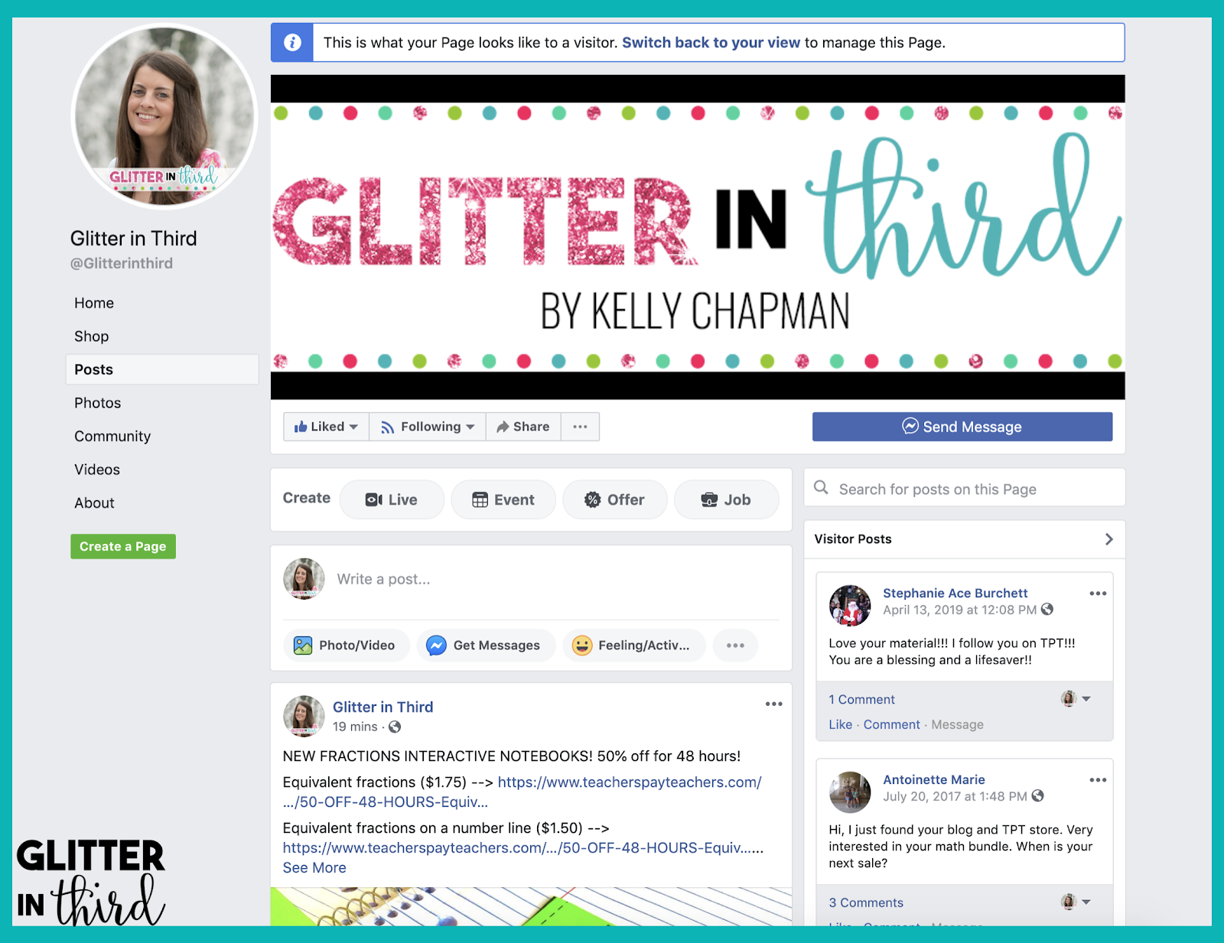Screen dimensions: 1224x943
Task: Open options menu on Stephanie's post
Action: click(1098, 593)
